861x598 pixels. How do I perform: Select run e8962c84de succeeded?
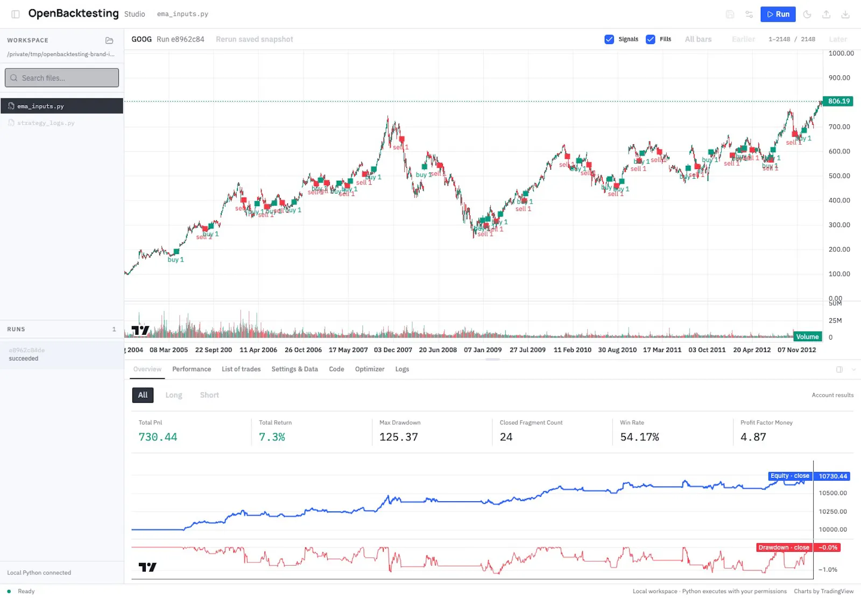[62, 354]
